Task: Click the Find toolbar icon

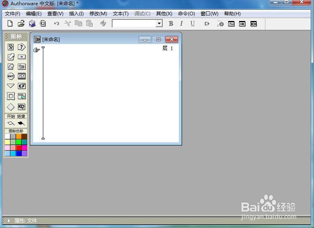Action: (x=103, y=23)
